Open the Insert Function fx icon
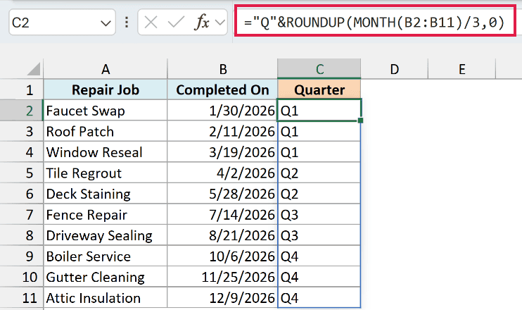 point(202,23)
